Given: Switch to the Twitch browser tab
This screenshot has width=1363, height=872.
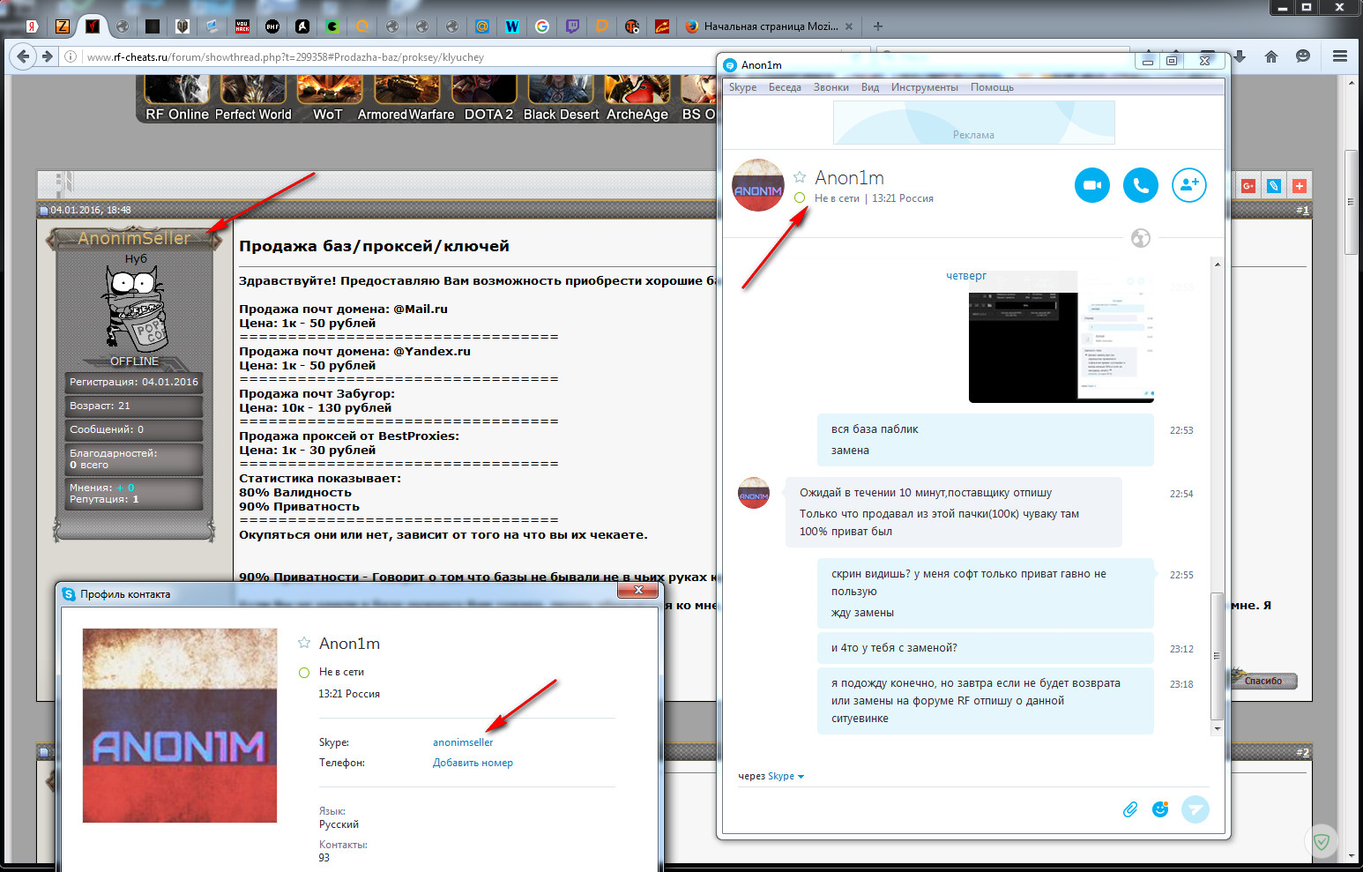Looking at the screenshot, I should coord(572,26).
